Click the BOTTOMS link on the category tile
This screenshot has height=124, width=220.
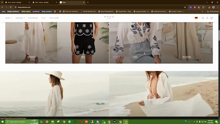(x=187, y=57)
